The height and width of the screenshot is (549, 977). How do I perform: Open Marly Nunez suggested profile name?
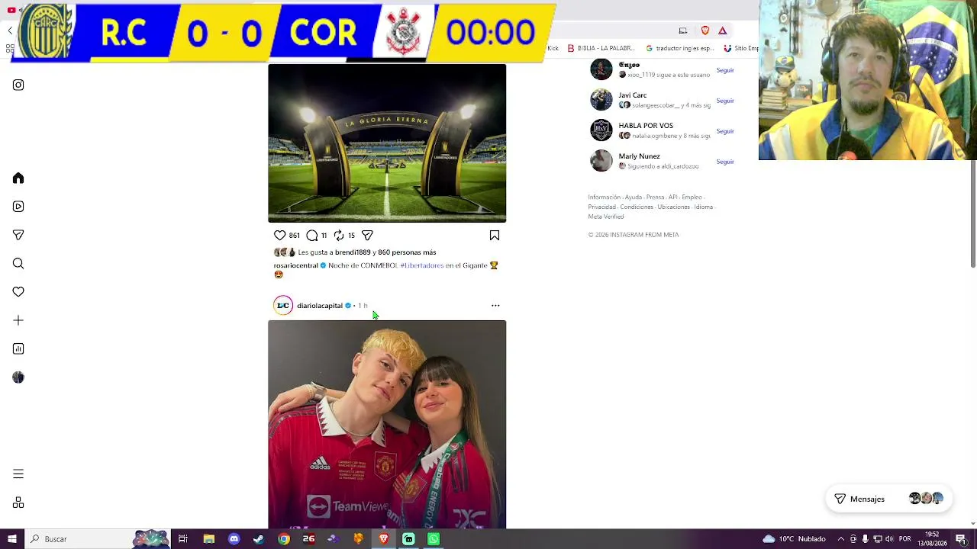tap(639, 156)
